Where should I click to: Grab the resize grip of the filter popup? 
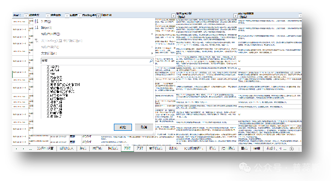click(x=154, y=134)
